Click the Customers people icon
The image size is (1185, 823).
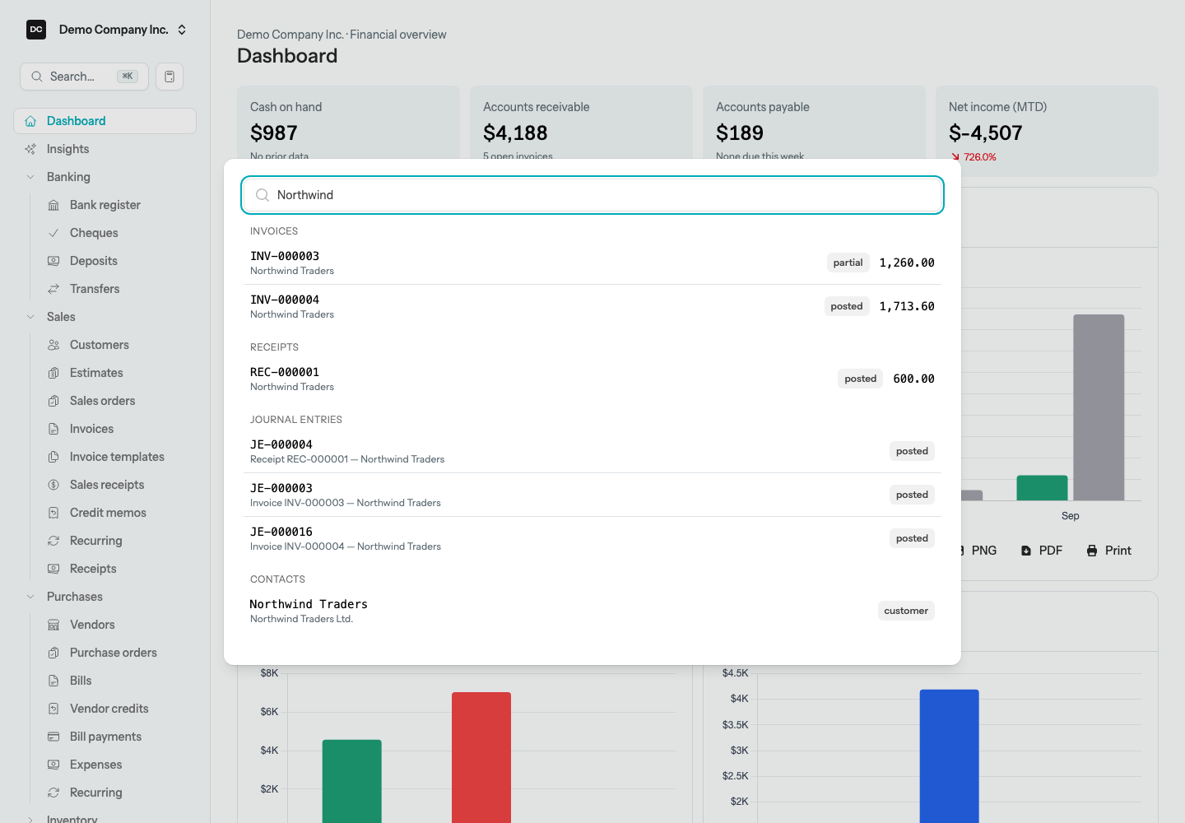click(x=53, y=345)
